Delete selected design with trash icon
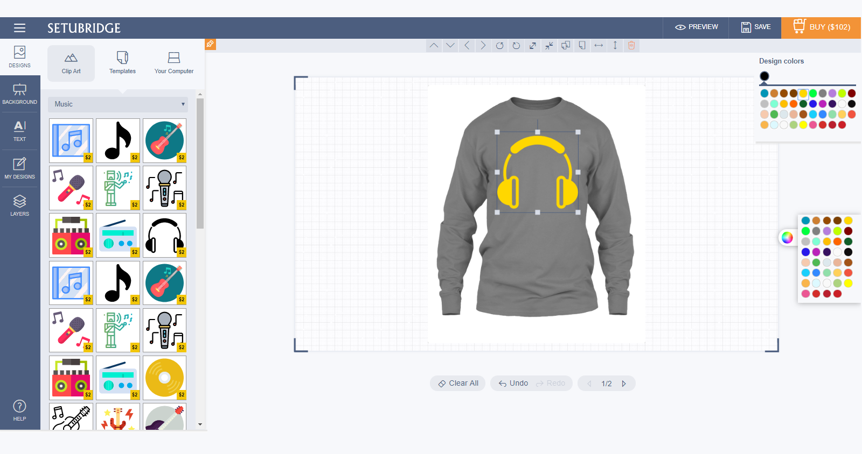Viewport: 862px width, 454px height. pyautogui.click(x=631, y=46)
